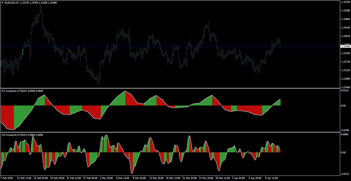Screen dimensions: 351x181
Task: Click the 15 Feb 04:00 time axis label
Action: (x=41, y=178)
